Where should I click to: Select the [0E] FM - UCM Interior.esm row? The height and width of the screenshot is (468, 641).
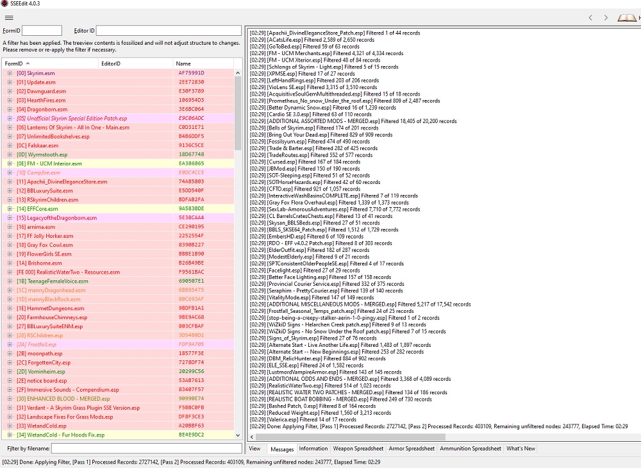point(118,163)
